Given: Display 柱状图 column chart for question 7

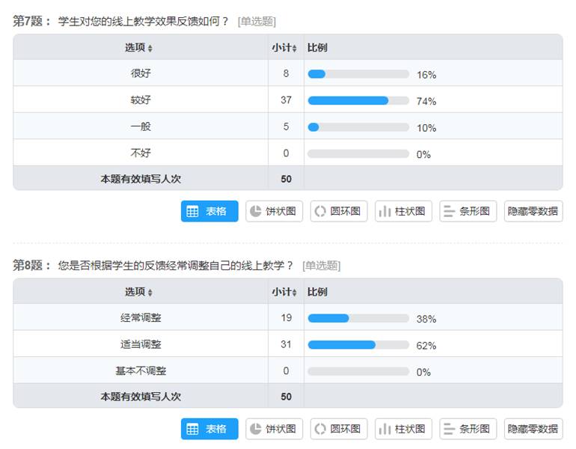Looking at the screenshot, I should pyautogui.click(x=403, y=211).
